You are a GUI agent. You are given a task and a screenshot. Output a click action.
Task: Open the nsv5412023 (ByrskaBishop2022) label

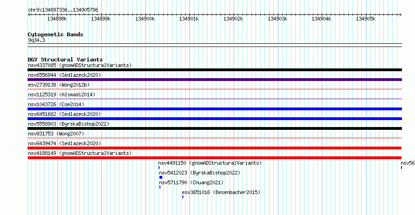[x=200, y=173]
